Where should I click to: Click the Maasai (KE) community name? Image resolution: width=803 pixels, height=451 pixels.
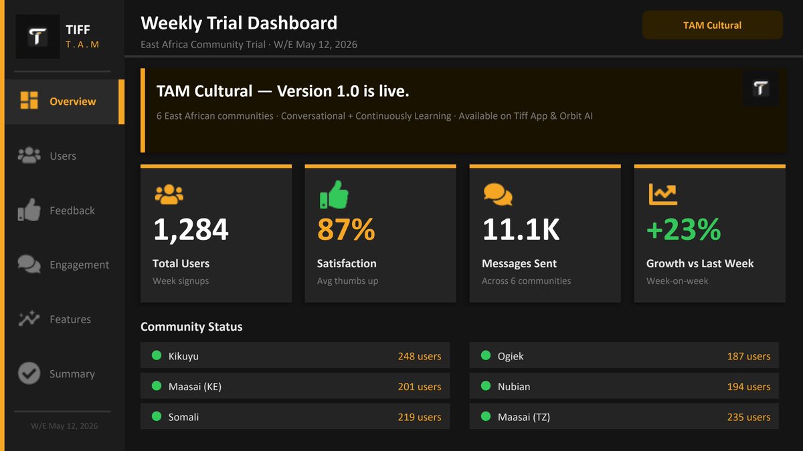(x=195, y=387)
